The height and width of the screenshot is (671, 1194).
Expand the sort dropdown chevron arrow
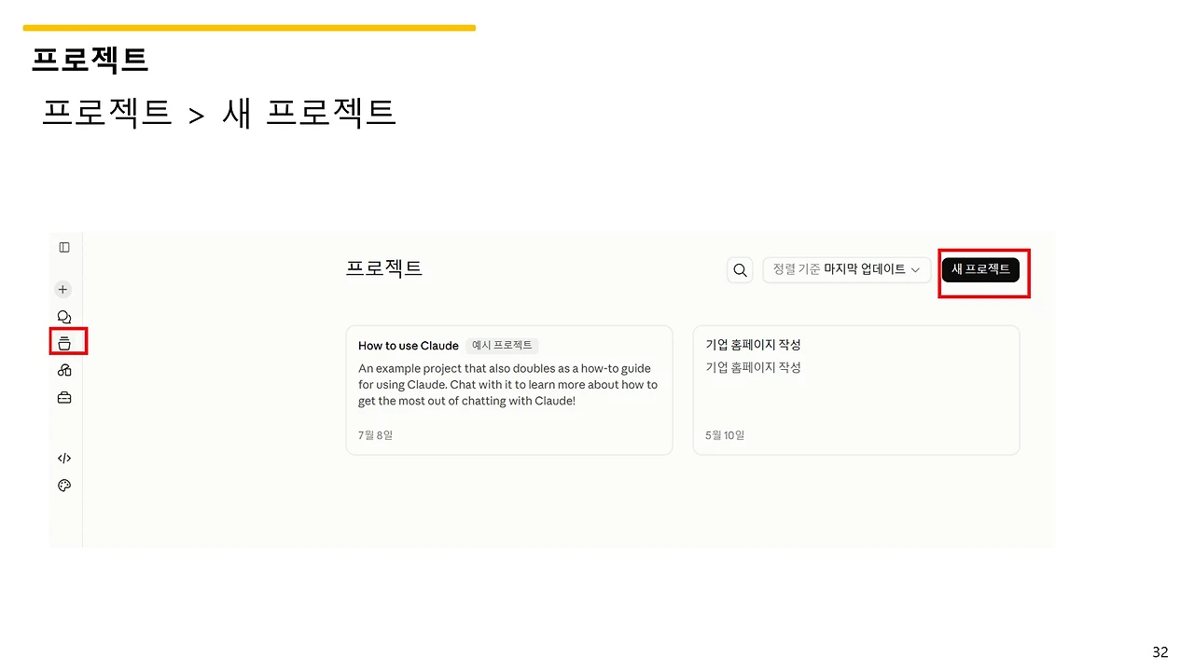tap(915, 270)
